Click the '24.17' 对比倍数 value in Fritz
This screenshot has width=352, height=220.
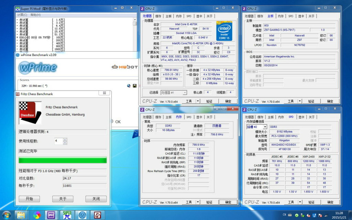tap(85, 178)
